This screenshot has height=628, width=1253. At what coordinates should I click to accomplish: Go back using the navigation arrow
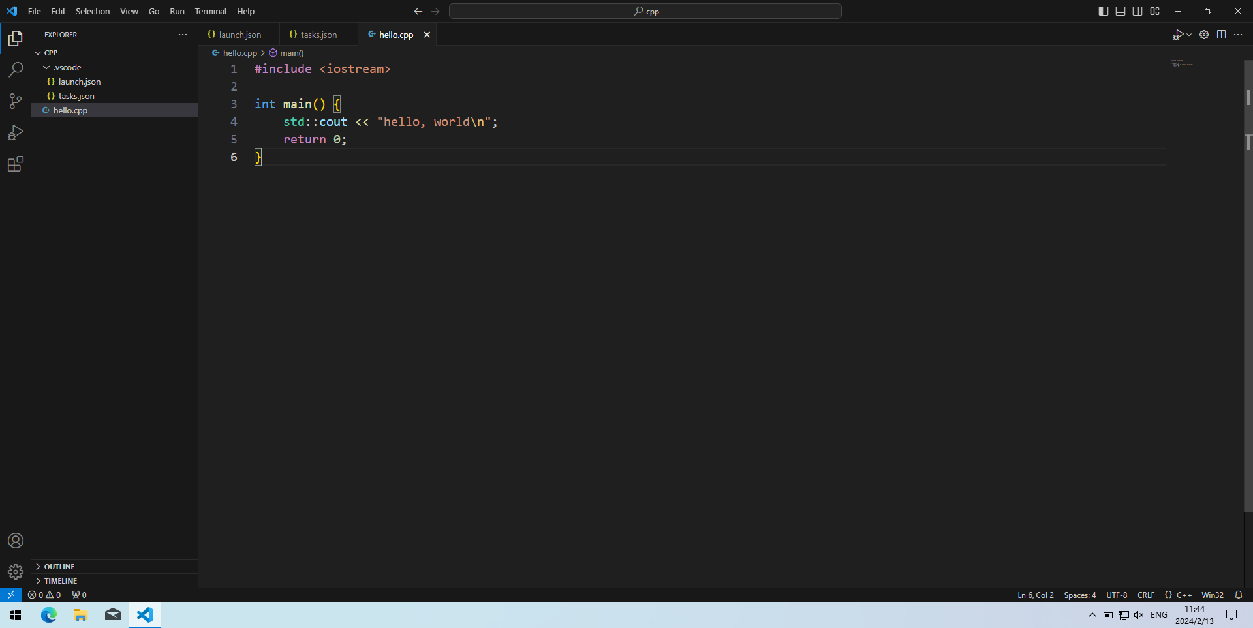pyautogui.click(x=418, y=11)
